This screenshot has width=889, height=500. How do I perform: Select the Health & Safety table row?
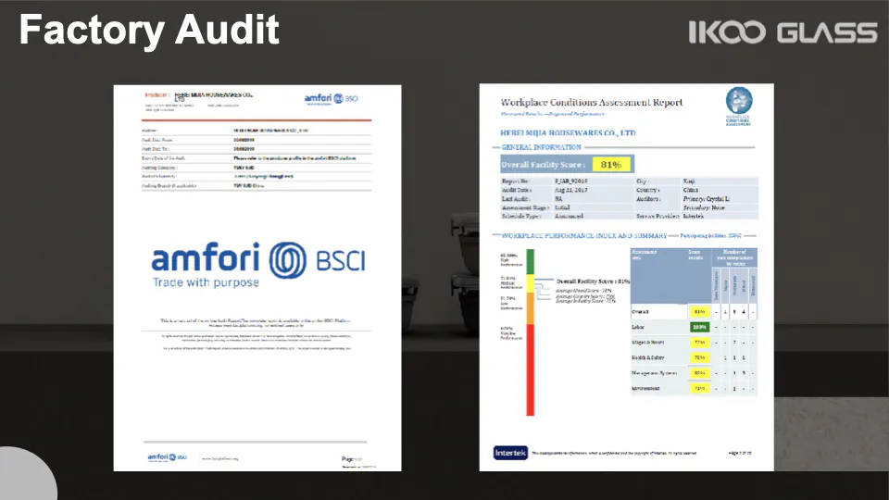click(692, 357)
